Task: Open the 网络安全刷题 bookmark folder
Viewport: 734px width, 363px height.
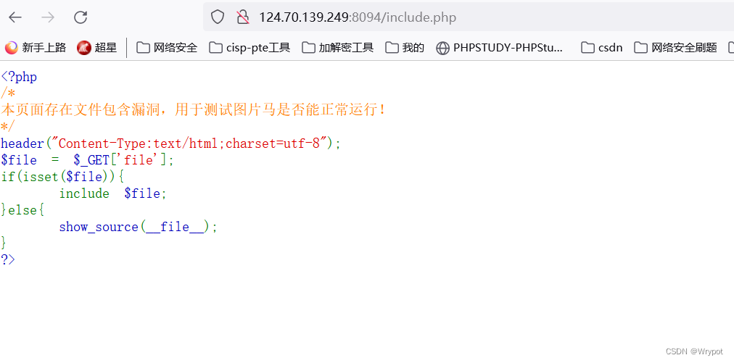Action: 675,47
